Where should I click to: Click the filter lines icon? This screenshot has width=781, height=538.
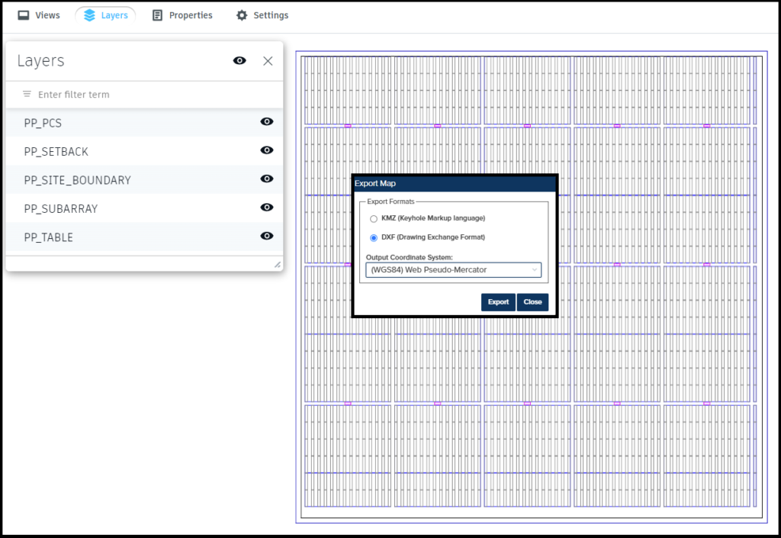(x=27, y=94)
